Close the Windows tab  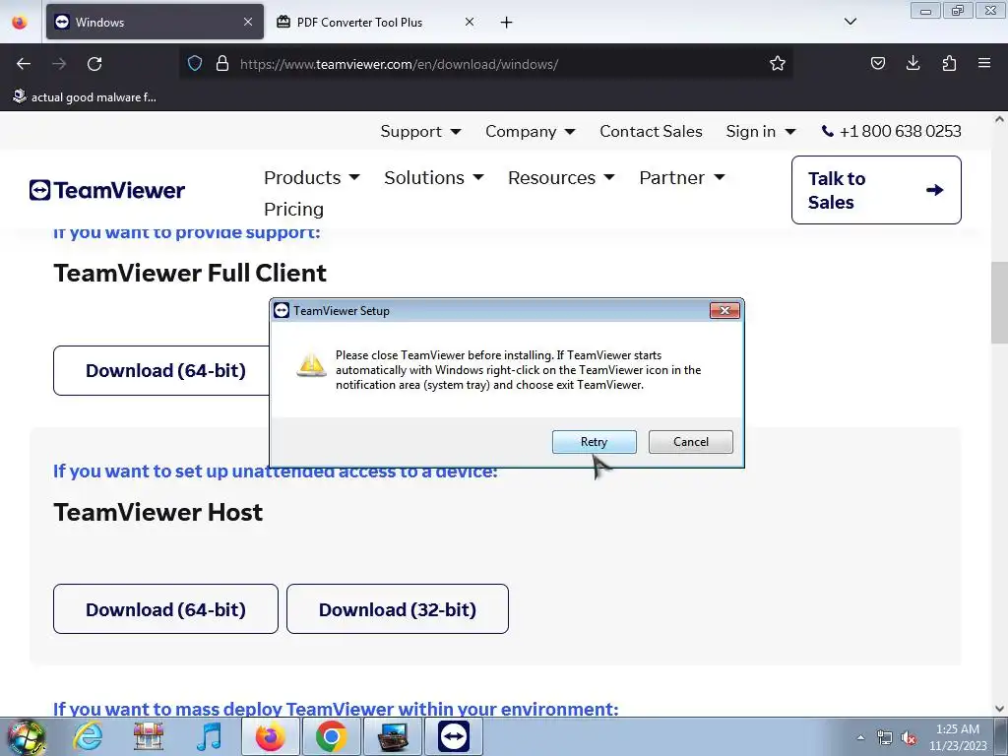point(248,22)
